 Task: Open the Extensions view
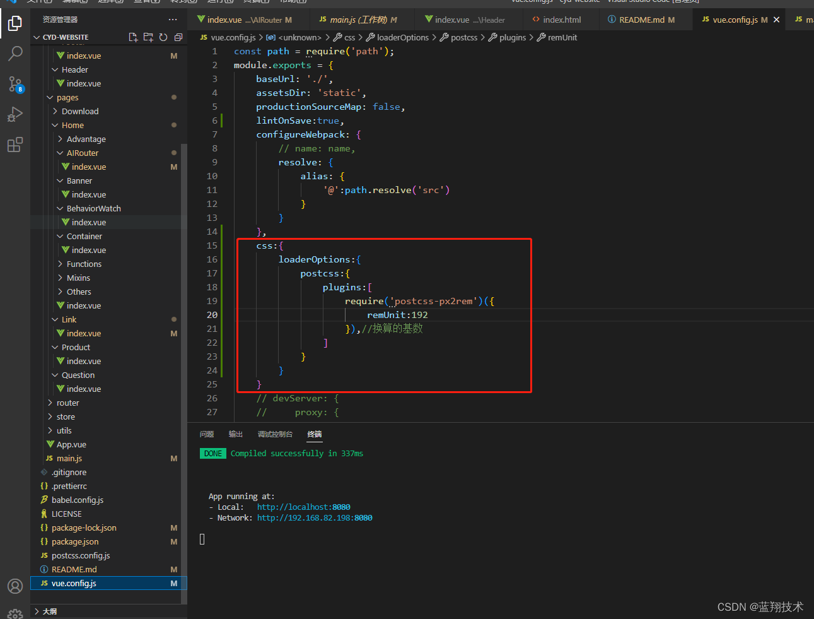(x=15, y=144)
